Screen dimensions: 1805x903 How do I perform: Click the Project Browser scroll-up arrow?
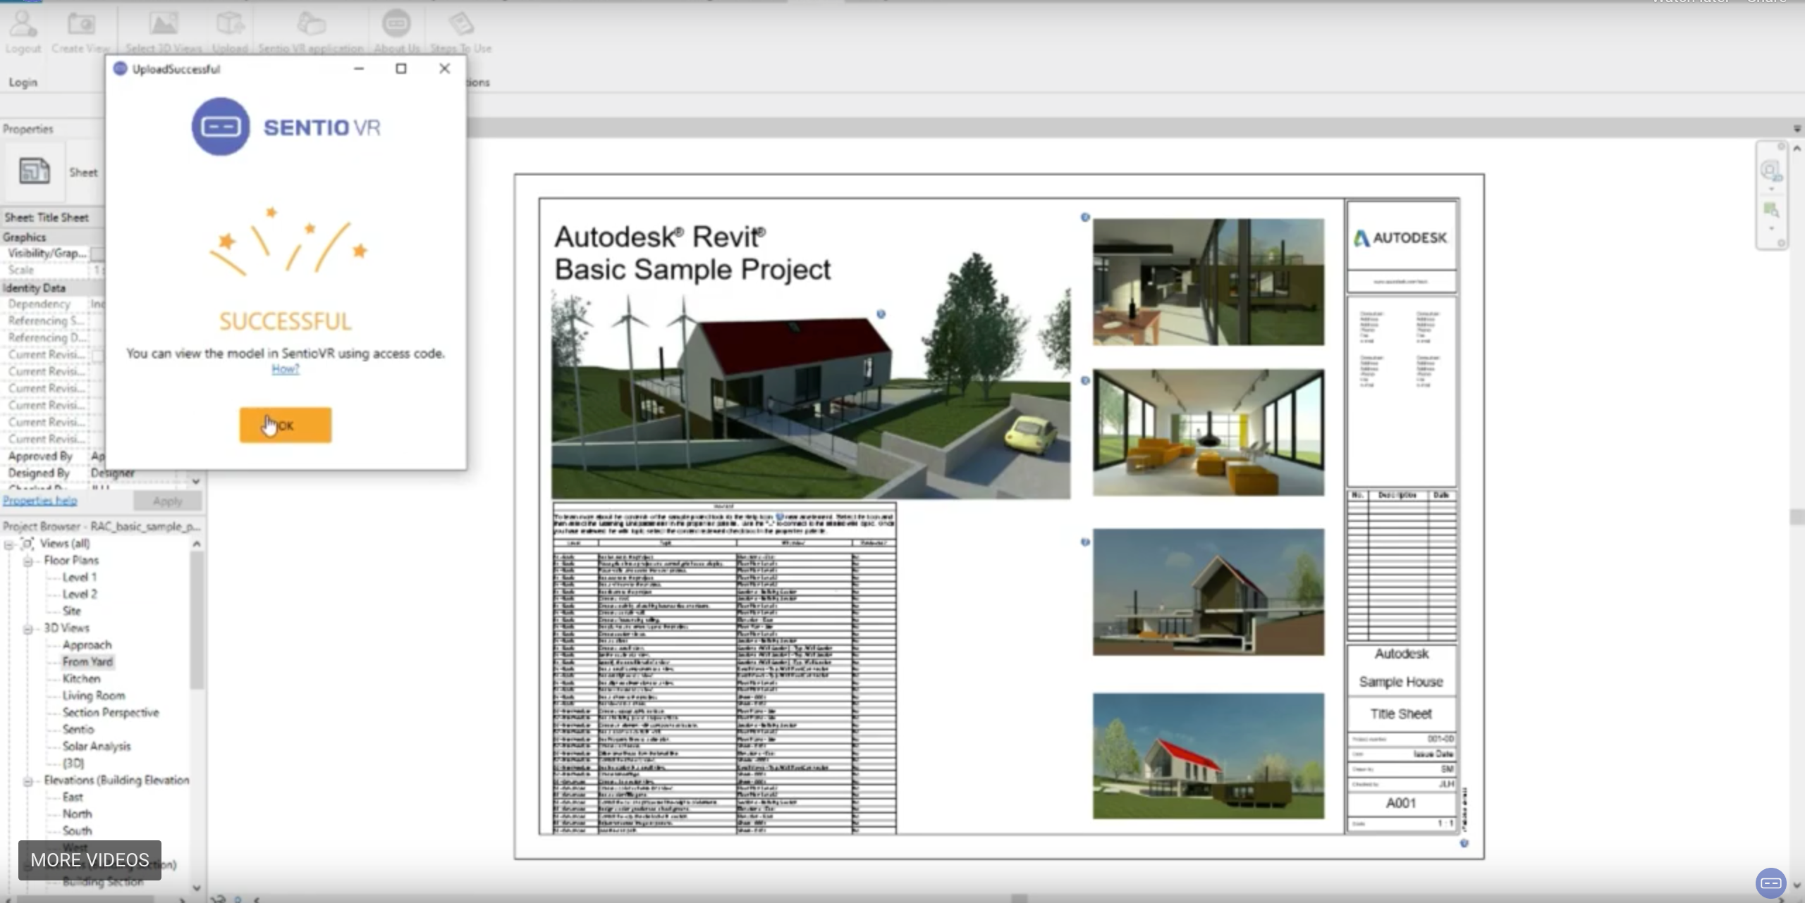click(197, 544)
